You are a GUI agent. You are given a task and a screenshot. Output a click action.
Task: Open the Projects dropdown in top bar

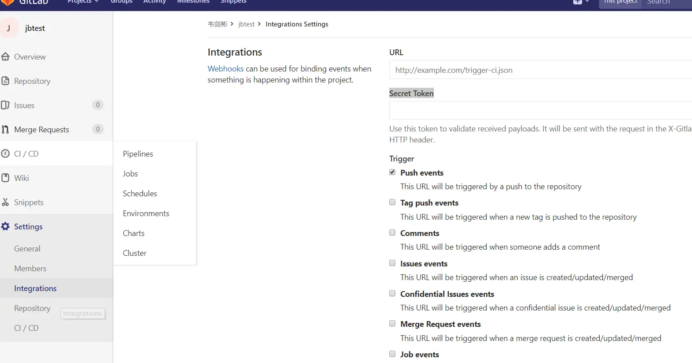point(83,2)
